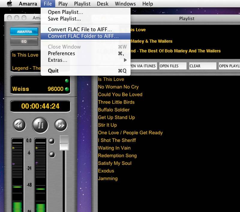Screen dimensions: 240x212
Task: Open Preferences from the File menu
Action: [x=85, y=53]
